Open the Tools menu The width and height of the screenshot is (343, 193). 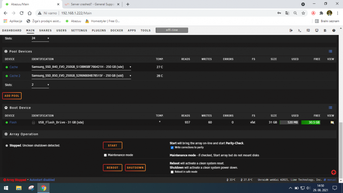[x=146, y=31]
